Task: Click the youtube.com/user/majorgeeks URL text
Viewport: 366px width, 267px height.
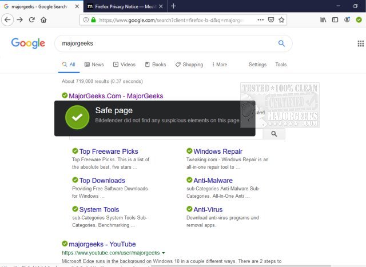Action: click(x=110, y=253)
